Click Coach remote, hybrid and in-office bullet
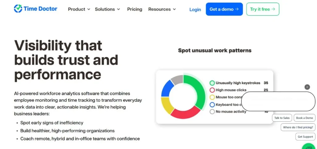317x149 pixels. 80,139
